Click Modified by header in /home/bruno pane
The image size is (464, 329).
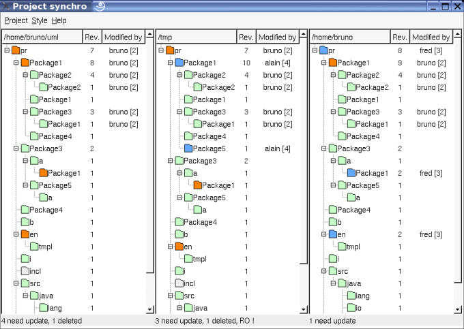tap(431, 37)
